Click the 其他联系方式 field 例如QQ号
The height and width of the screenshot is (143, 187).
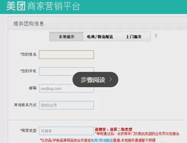pyautogui.click(x=66, y=105)
